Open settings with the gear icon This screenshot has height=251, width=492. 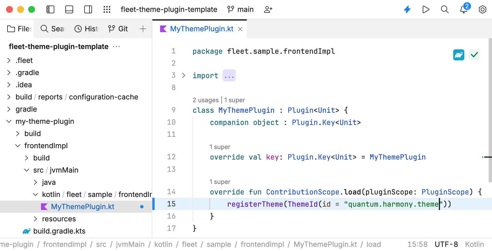pos(482,9)
